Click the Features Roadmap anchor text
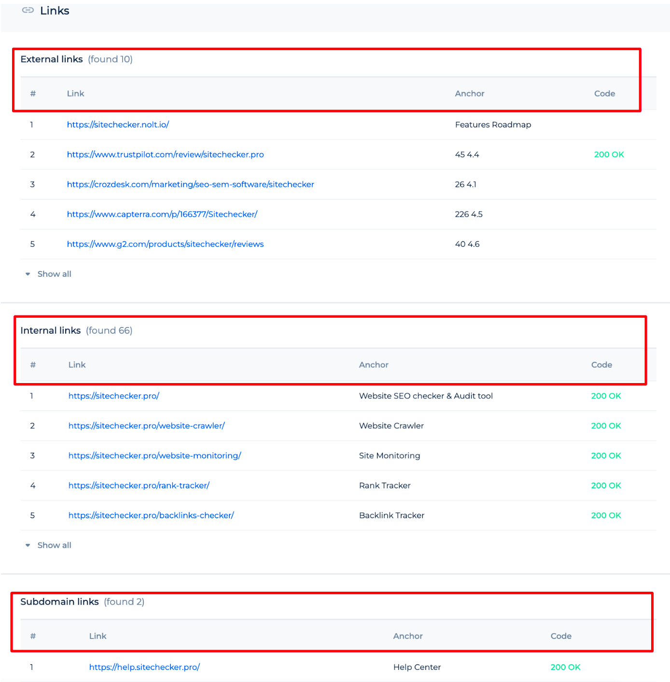The image size is (670, 682). coord(493,125)
